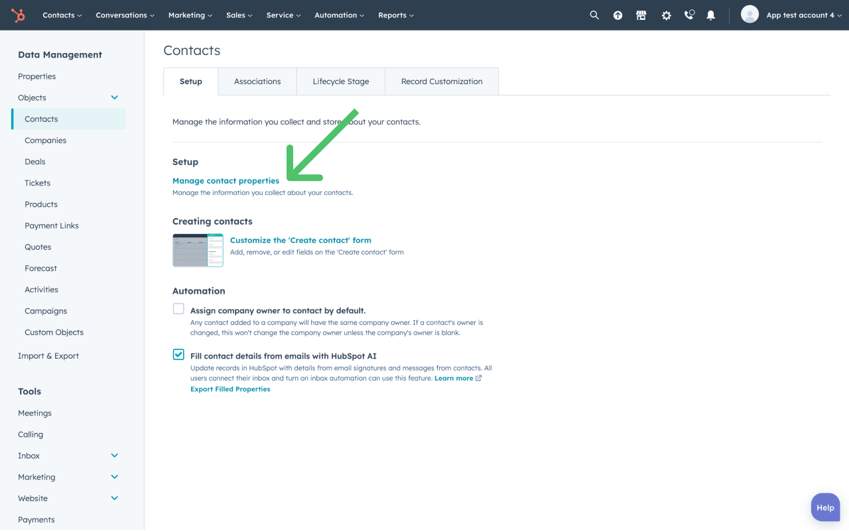This screenshot has width=849, height=531.
Task: Click the HubSpot sprocket logo
Action: click(19, 15)
